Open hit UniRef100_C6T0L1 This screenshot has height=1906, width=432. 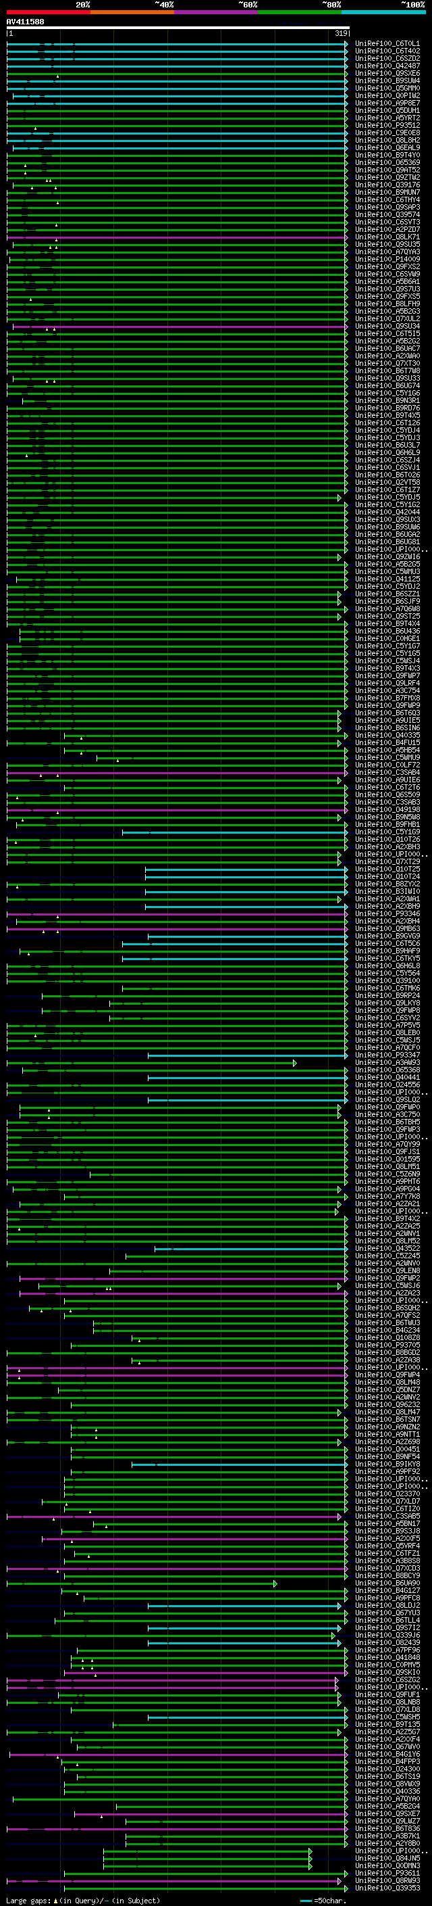[387, 44]
